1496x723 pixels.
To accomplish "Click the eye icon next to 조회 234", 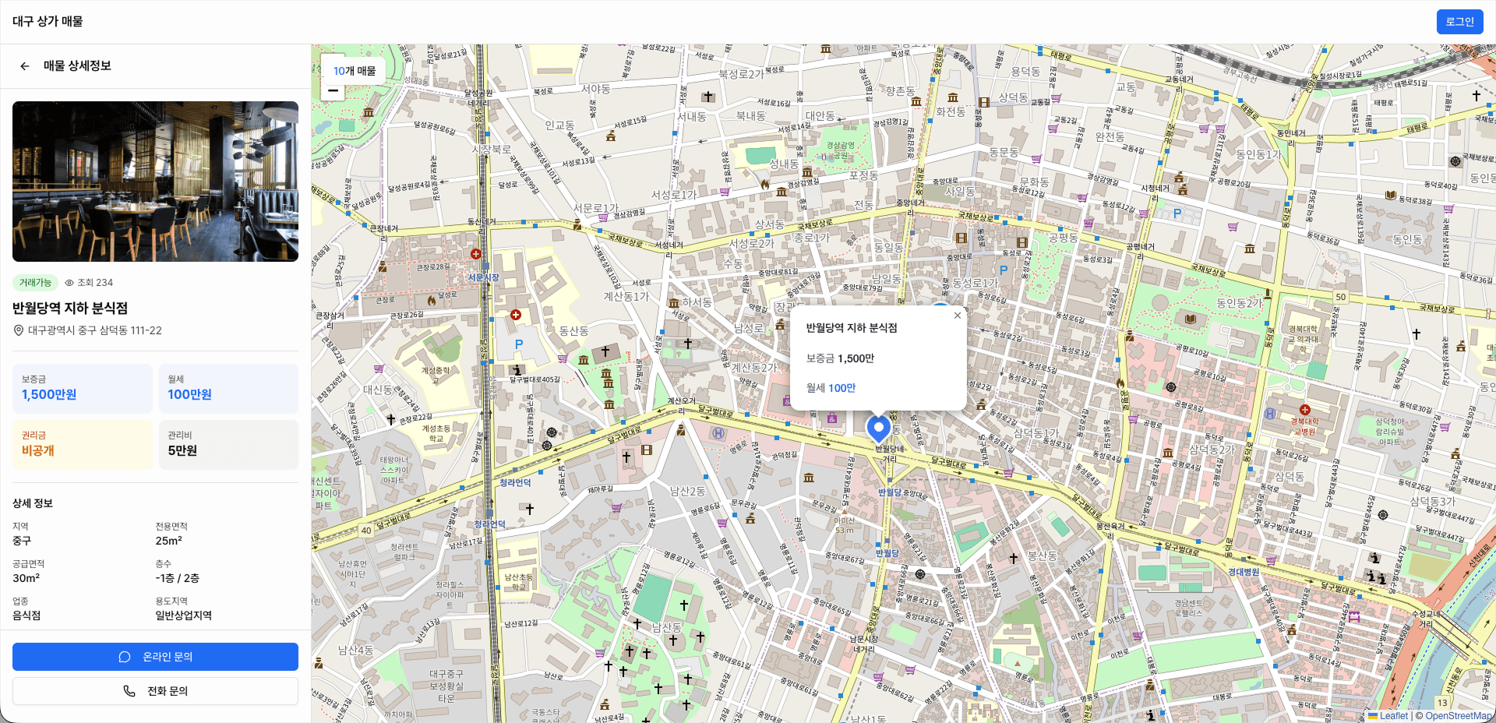I will coord(69,283).
